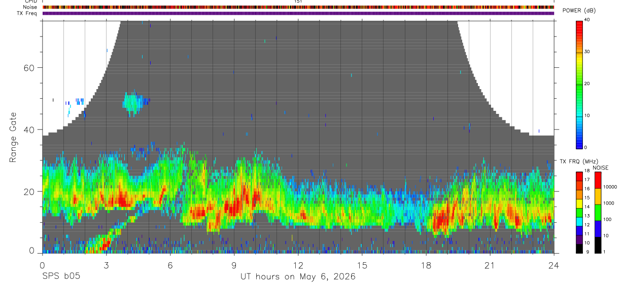Click the TX FRQ (MHz) color scale
The height and width of the screenshot is (287, 623).
click(x=579, y=213)
